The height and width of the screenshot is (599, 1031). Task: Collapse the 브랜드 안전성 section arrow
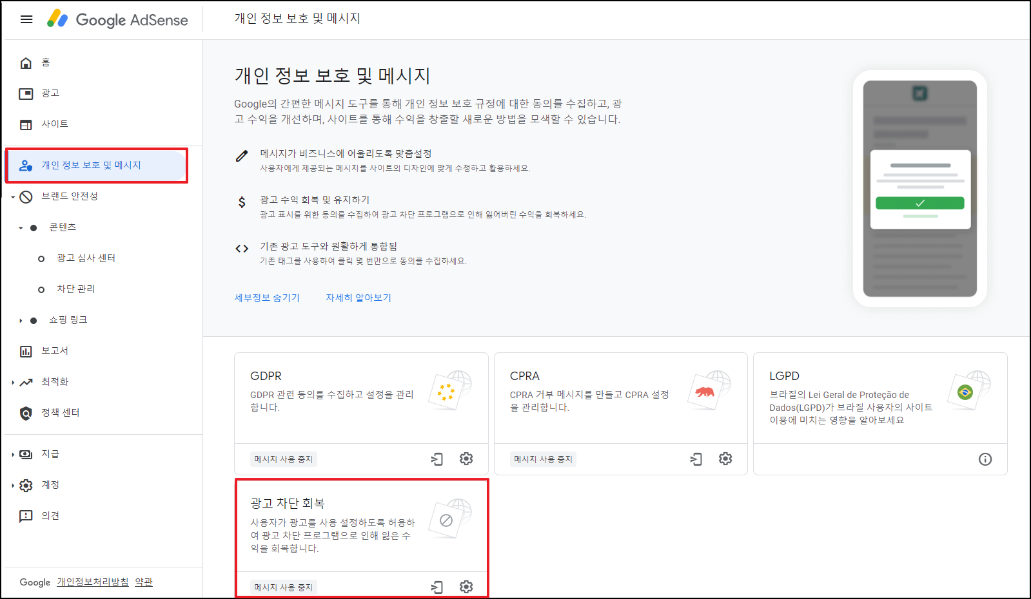pos(12,197)
